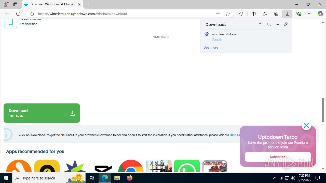
Task: Open the notification center icon
Action: tap(318, 178)
